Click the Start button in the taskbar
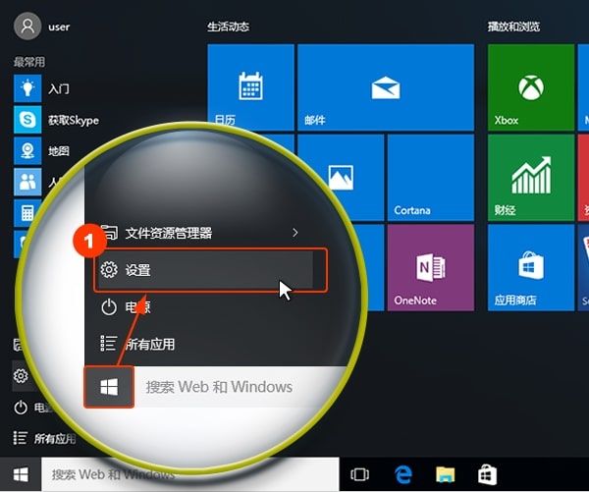The height and width of the screenshot is (492, 589). click(x=20, y=474)
